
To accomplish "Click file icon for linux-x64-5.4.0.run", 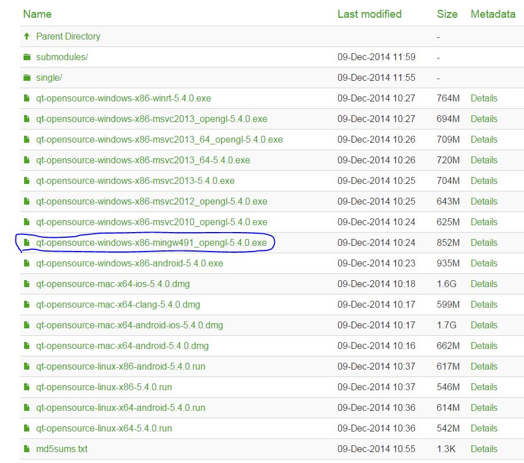I will coord(27,428).
